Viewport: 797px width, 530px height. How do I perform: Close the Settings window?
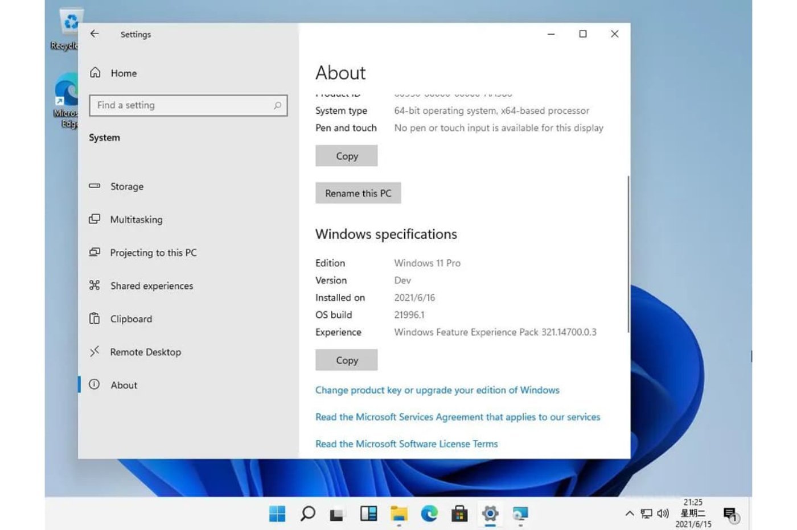[x=615, y=34]
